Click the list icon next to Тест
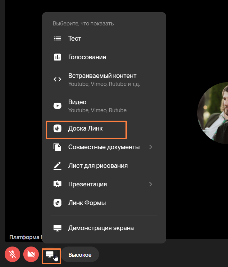The height and width of the screenshot is (267, 228). [57, 38]
